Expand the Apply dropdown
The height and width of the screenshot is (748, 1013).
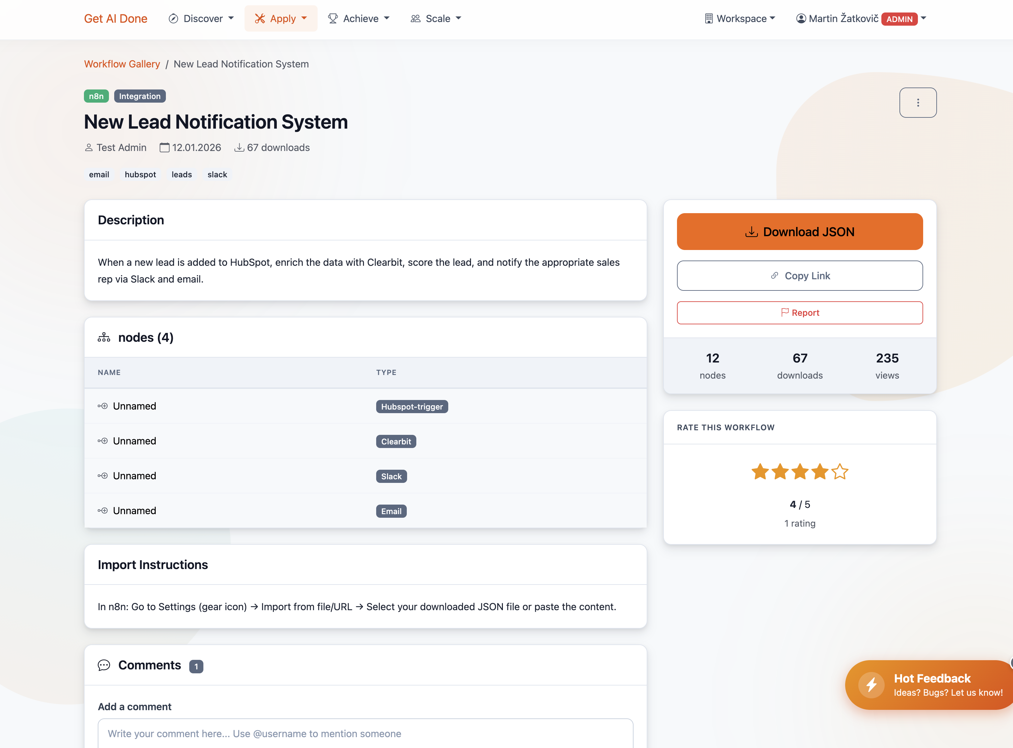click(x=281, y=18)
